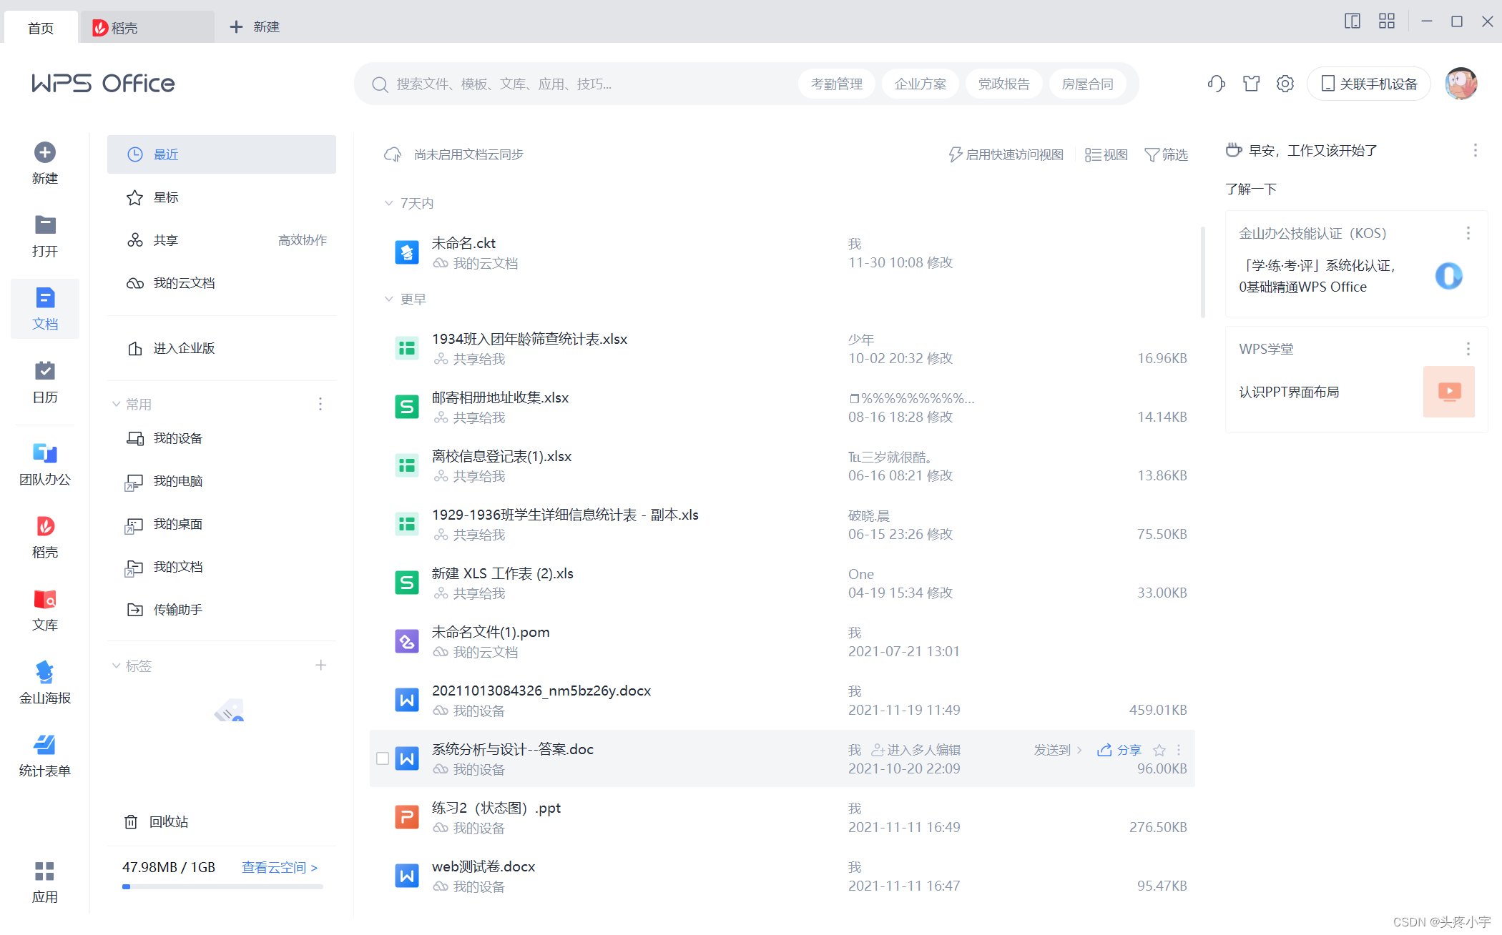
Task: Collapse the 7天内 file group
Action: (x=389, y=203)
